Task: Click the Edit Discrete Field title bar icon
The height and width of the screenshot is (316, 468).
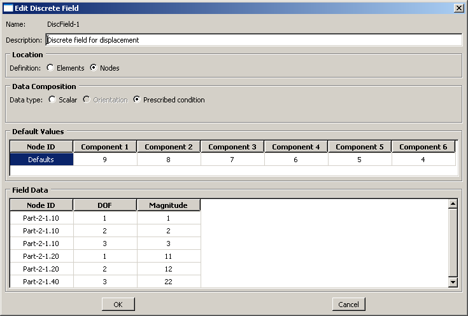Action: click(8, 8)
